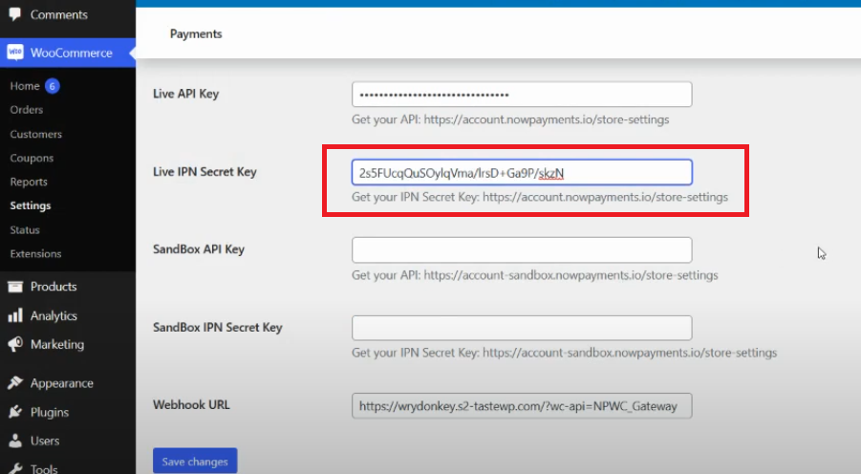Image resolution: width=861 pixels, height=474 pixels.
Task: Open the Home submenu item
Action: tap(25, 86)
